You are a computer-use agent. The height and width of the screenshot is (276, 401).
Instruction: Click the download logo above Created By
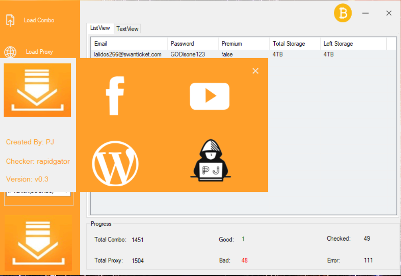click(x=37, y=90)
